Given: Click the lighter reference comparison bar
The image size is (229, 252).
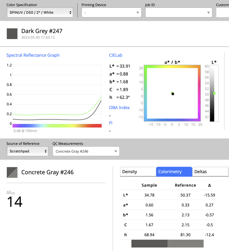Looking at the screenshot, I should [185, 244].
